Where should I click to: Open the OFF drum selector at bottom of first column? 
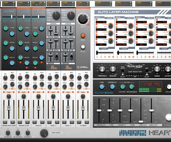[x=101, y=44]
